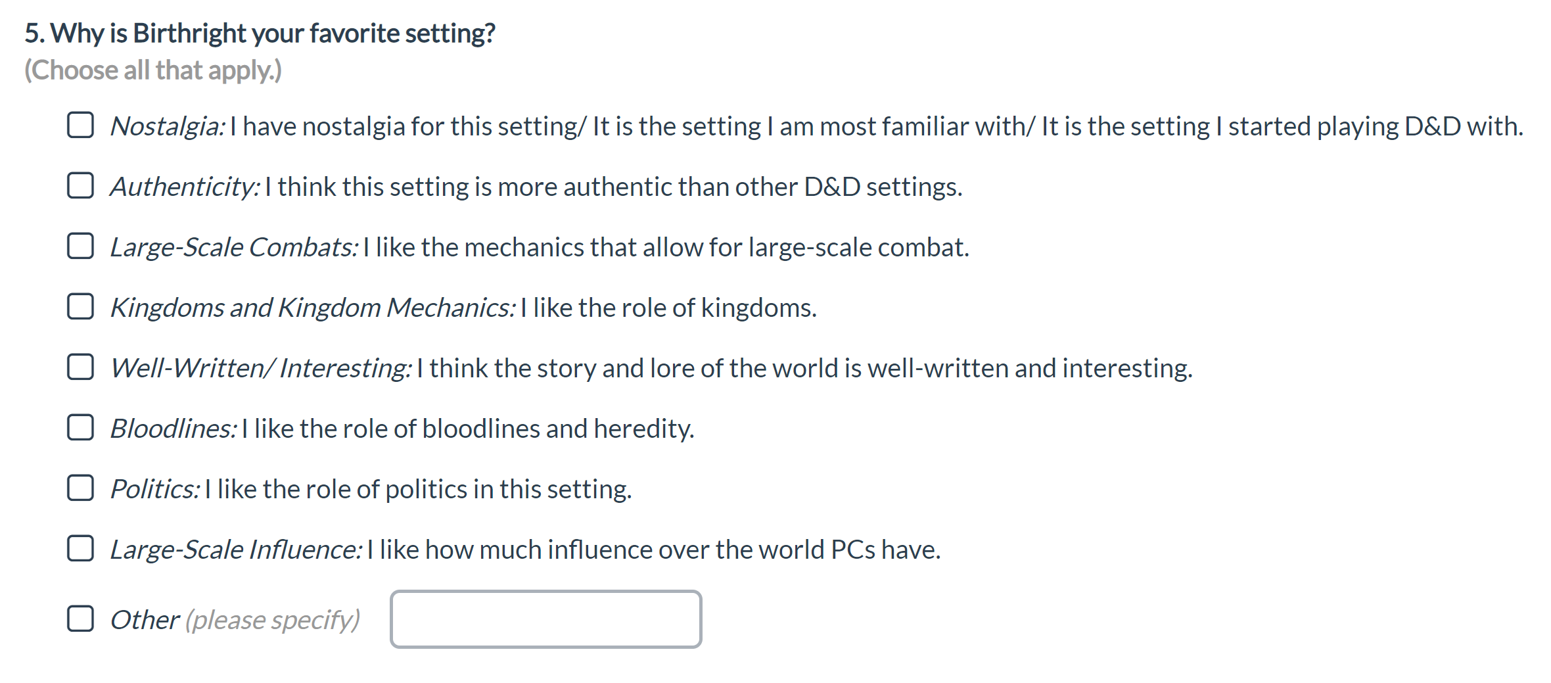Click the Other (please specify) label

[235, 620]
